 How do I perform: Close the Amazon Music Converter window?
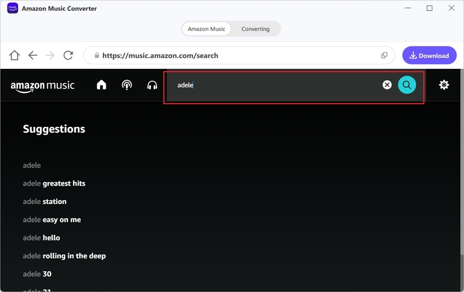[452, 8]
